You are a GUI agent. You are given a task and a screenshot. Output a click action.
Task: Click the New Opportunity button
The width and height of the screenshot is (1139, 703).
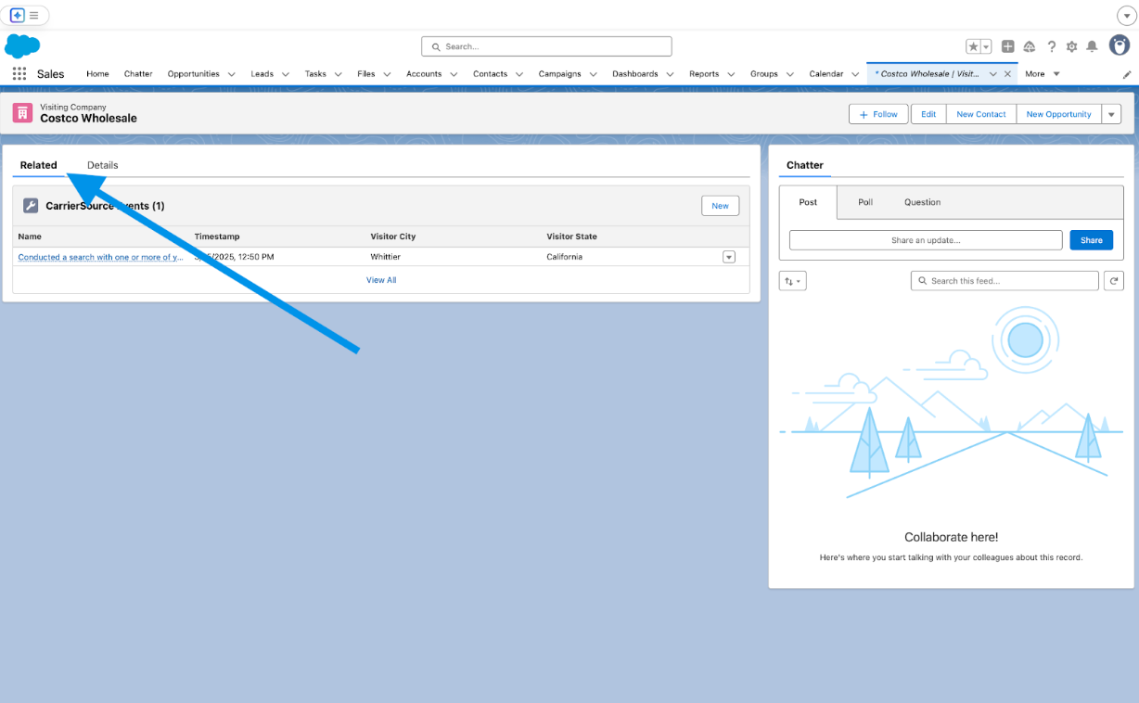coord(1058,114)
